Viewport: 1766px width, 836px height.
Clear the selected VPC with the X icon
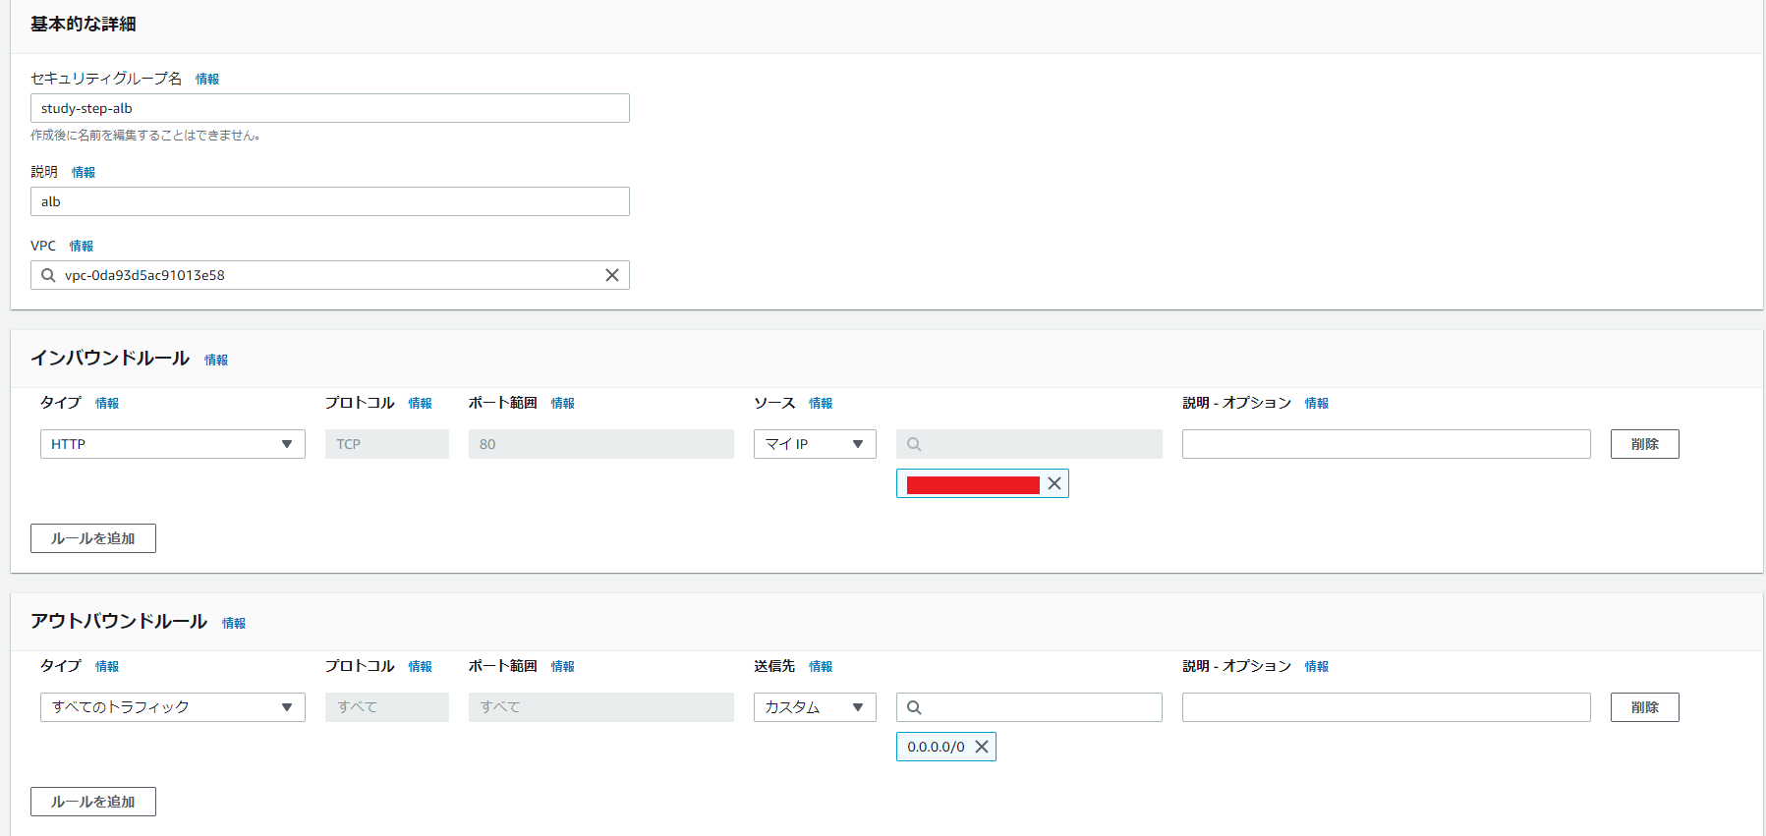tap(611, 275)
